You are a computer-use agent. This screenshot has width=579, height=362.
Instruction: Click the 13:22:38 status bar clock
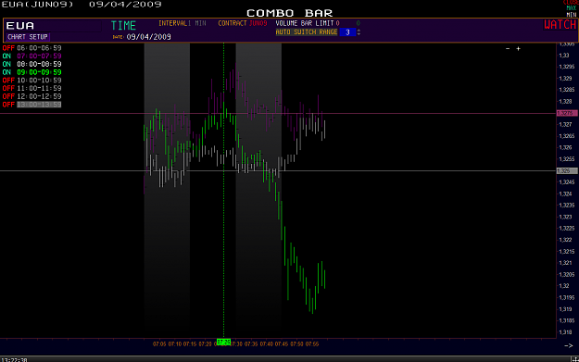14,359
